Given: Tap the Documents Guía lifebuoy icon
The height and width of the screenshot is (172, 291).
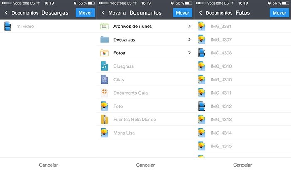Looking at the screenshot, I should point(104,93).
